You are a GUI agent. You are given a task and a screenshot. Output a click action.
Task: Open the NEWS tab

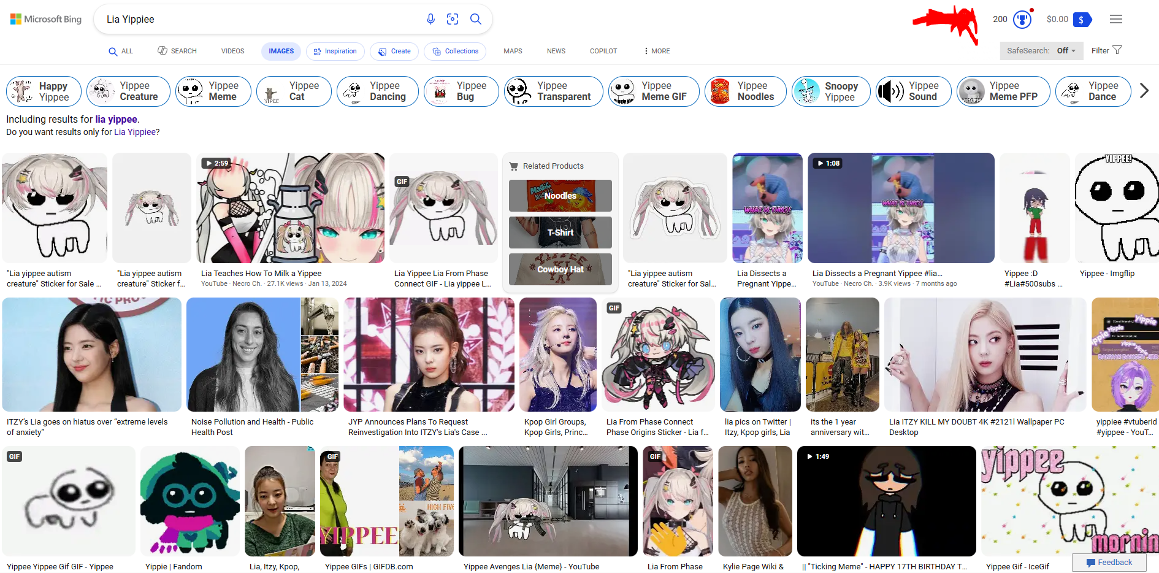pos(556,51)
